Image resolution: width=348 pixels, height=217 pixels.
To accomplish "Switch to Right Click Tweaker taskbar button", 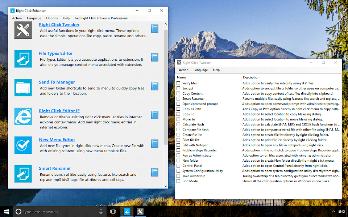I will (140, 212).
